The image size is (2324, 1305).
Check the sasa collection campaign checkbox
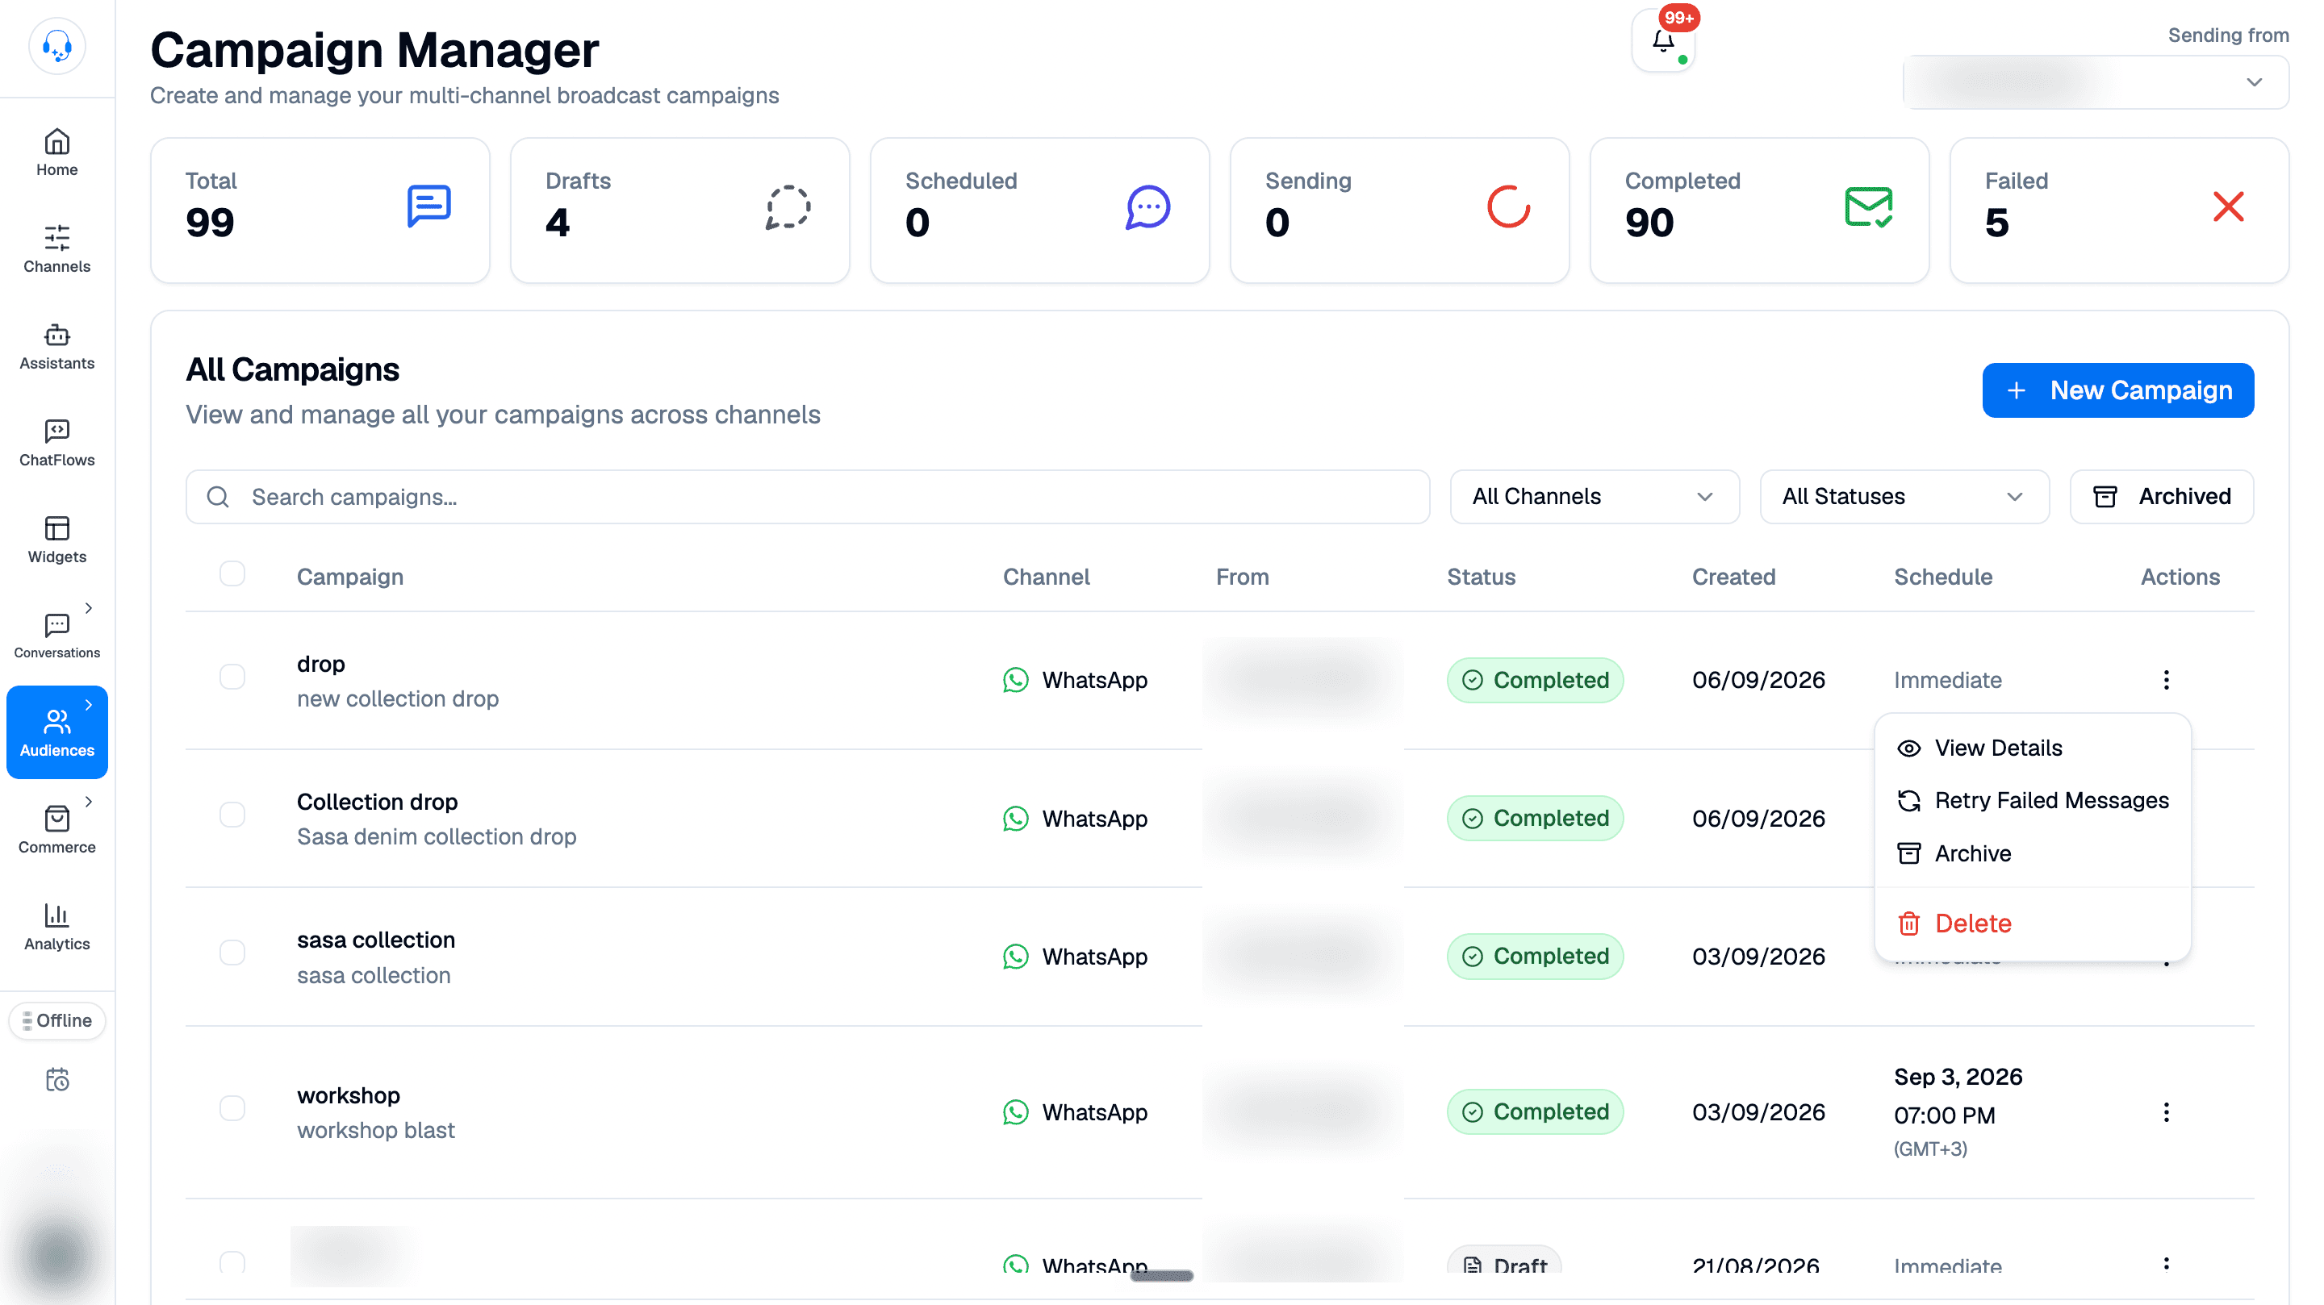pyautogui.click(x=232, y=953)
